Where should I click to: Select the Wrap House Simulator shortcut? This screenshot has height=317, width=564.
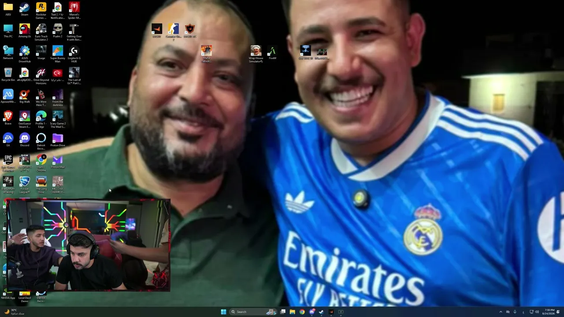(256, 53)
